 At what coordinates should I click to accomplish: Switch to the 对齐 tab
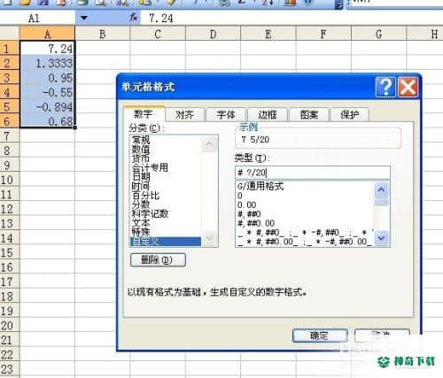(x=184, y=114)
